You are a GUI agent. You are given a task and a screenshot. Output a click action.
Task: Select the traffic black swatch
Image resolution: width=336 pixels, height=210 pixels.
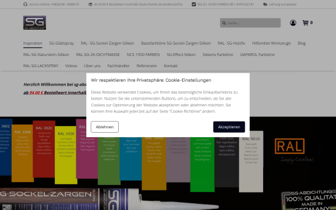tap(227, 162)
